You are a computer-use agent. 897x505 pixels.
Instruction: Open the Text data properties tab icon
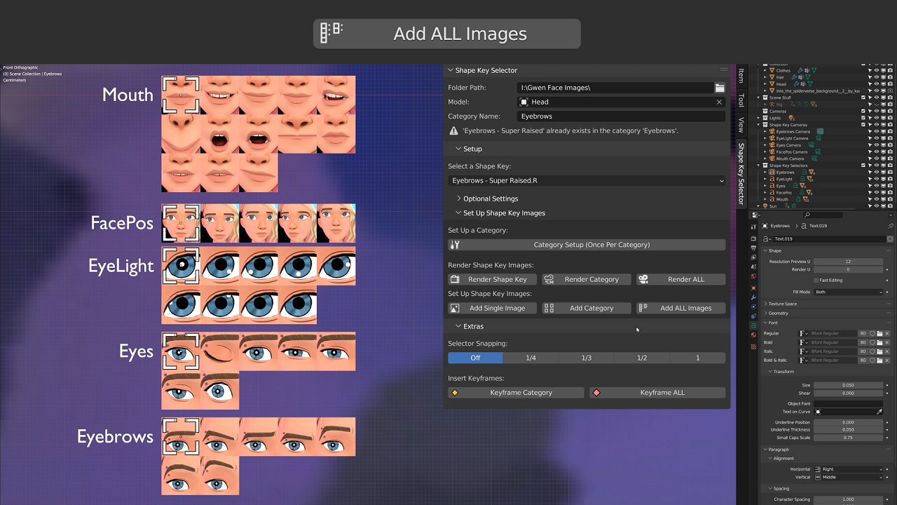coord(753,325)
